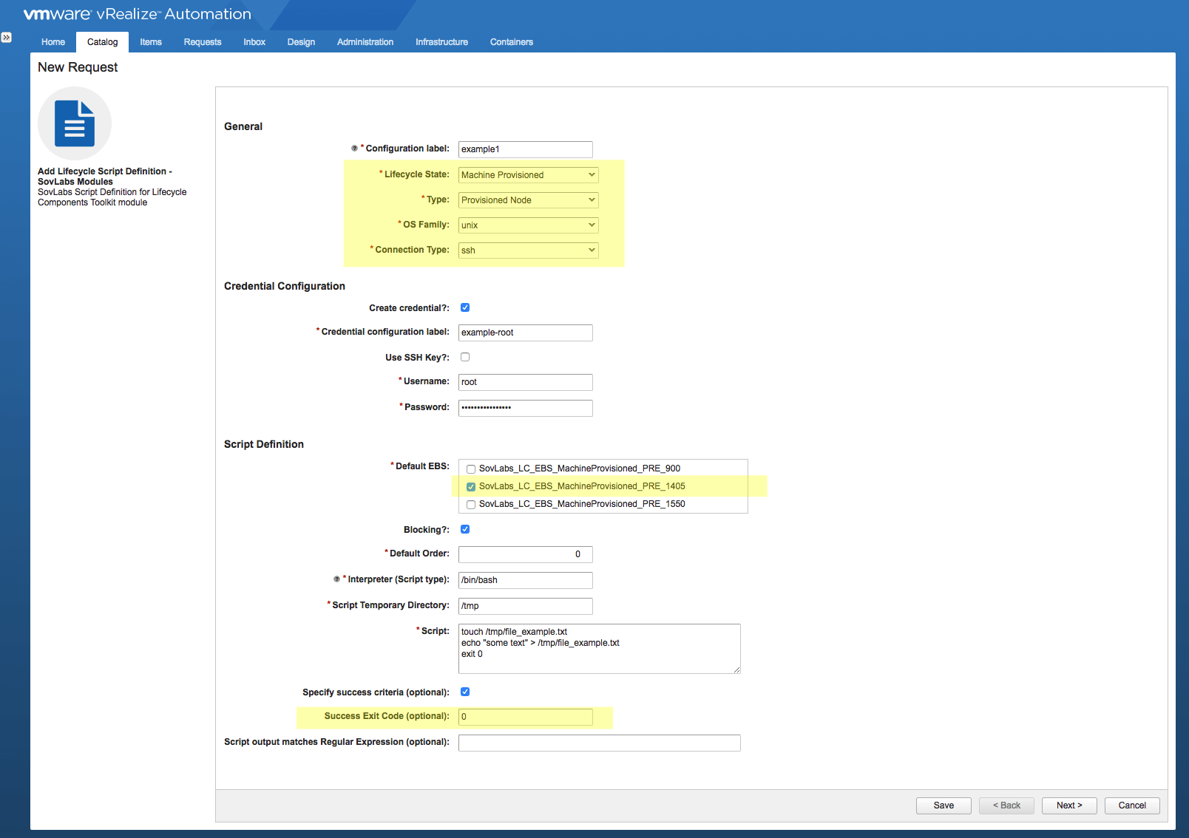1189x838 pixels.
Task: Focus the Default Order number field
Action: 525,554
